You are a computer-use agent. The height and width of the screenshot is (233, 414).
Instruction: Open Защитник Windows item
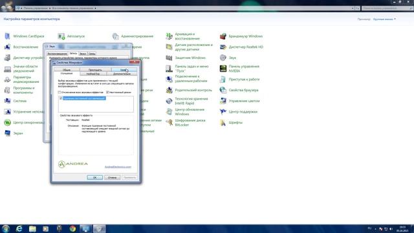click(186, 58)
